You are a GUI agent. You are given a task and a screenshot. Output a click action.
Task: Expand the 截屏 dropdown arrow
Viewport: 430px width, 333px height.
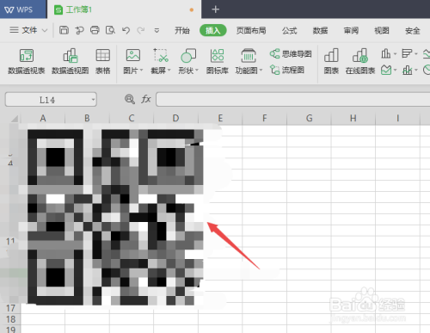coord(169,71)
